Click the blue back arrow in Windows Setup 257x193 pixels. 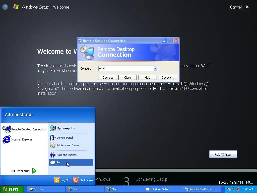click(5, 7)
